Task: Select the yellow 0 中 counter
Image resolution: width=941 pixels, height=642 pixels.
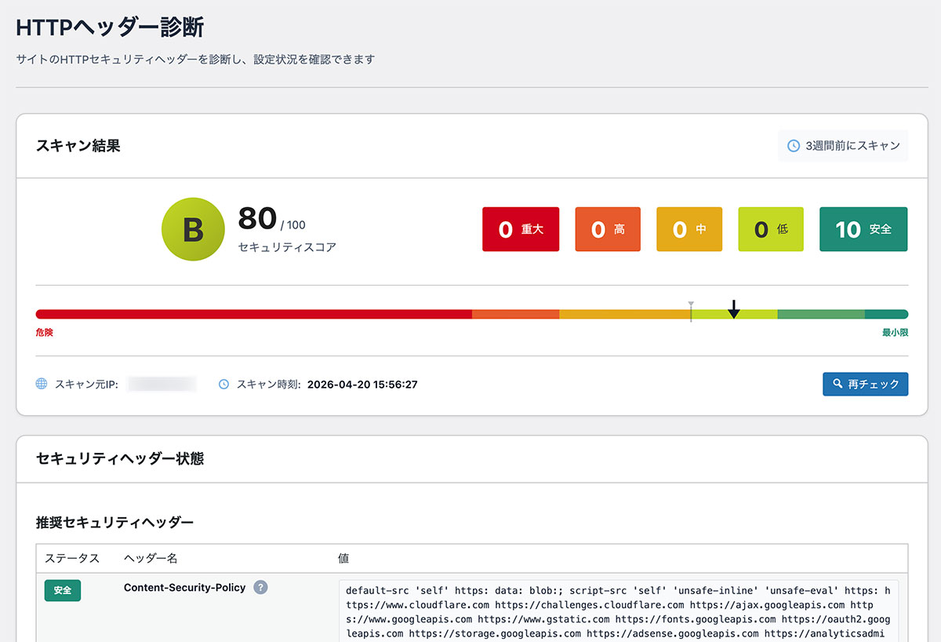Action: [689, 229]
